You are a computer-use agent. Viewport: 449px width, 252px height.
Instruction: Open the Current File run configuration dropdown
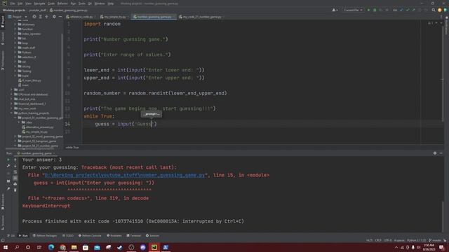pyautogui.click(x=353, y=10)
